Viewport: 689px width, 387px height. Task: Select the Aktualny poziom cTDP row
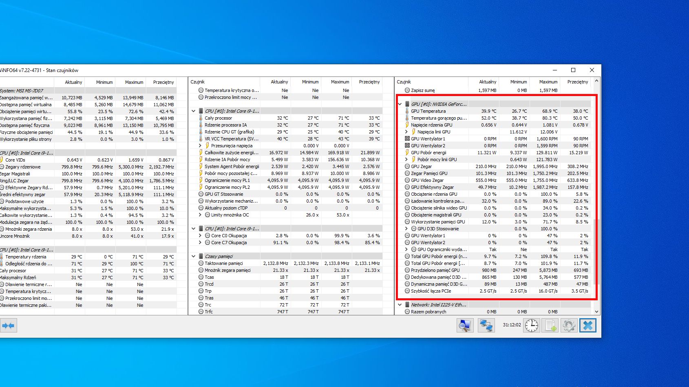(x=286, y=208)
